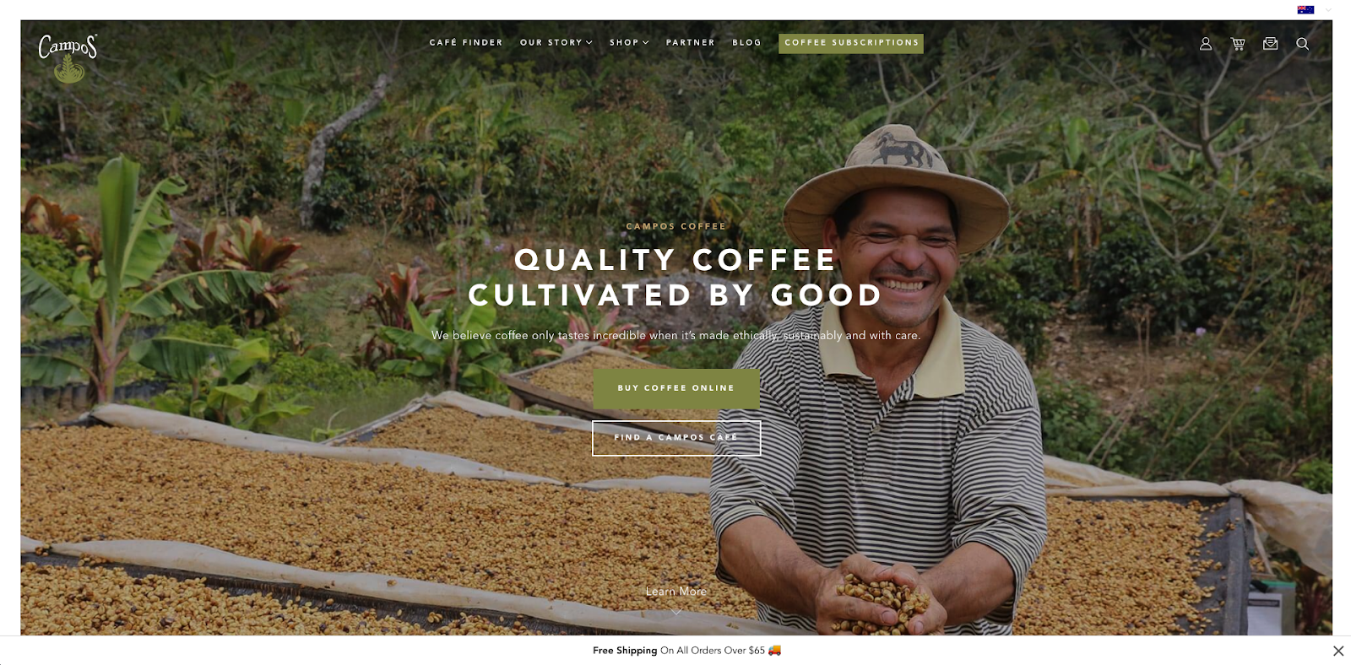The image size is (1351, 665).
Task: Click the Buy Coffee Online button
Action: [676, 388]
